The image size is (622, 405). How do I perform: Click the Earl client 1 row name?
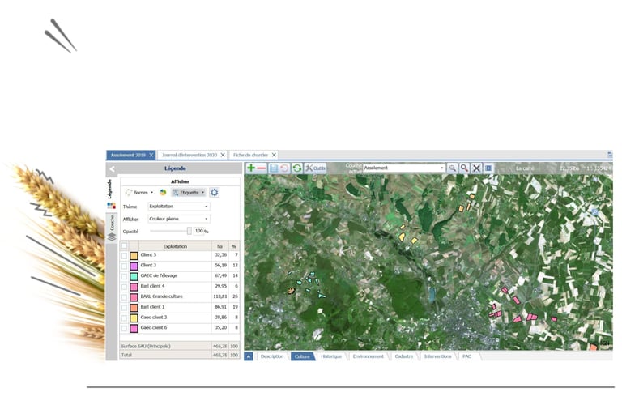pyautogui.click(x=152, y=307)
